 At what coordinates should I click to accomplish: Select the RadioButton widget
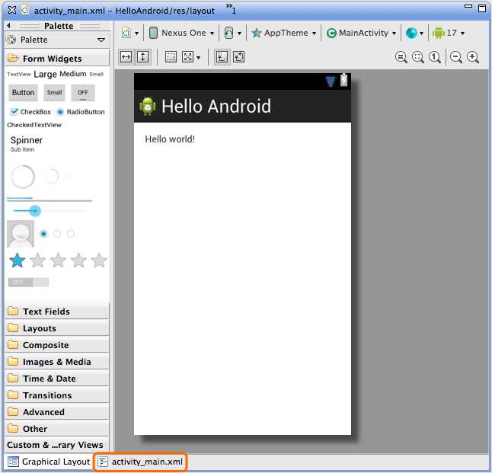[x=81, y=112]
